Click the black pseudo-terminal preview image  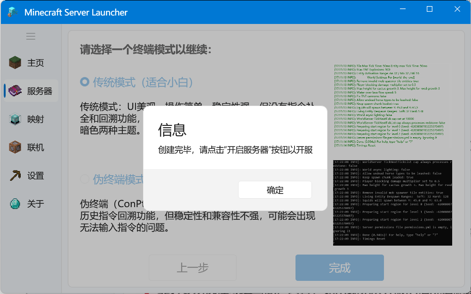(x=392, y=202)
